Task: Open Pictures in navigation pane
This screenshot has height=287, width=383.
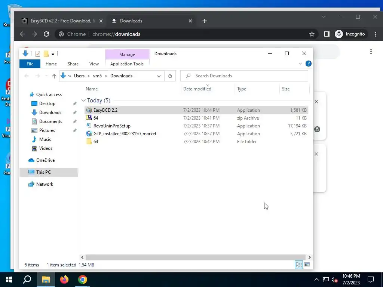Action: coord(47,130)
